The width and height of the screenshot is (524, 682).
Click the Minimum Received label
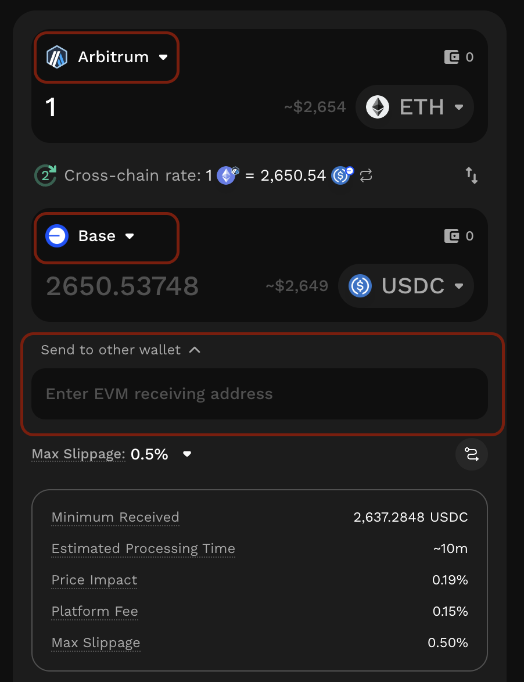tap(115, 517)
